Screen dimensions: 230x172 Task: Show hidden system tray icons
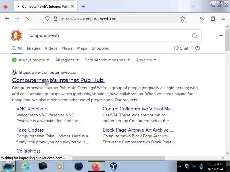[x=180, y=167]
